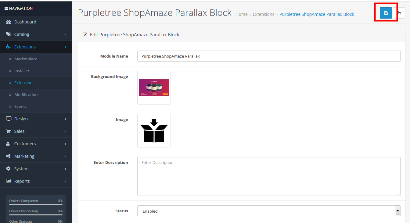Select Installer under Extensions
410x223 pixels.
pyautogui.click(x=36, y=71)
